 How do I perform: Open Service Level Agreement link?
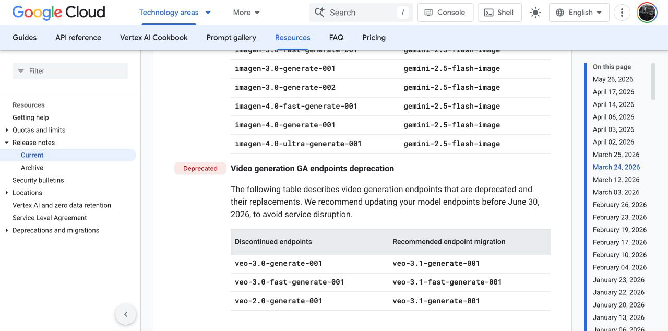pos(50,218)
